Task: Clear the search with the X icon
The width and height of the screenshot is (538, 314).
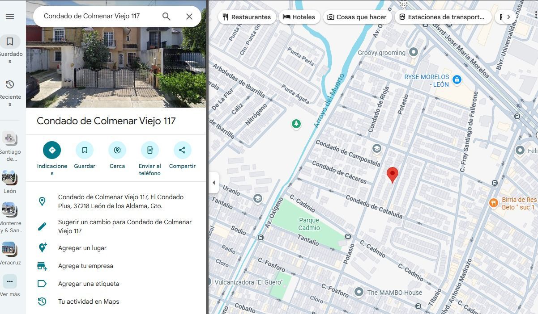Action: point(189,17)
